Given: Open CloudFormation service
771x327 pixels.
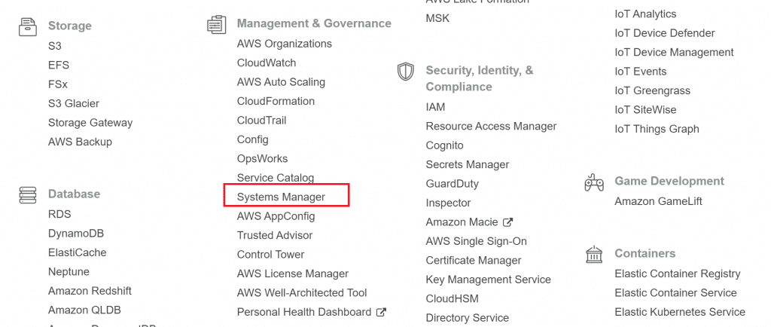Looking at the screenshot, I should pos(276,101).
